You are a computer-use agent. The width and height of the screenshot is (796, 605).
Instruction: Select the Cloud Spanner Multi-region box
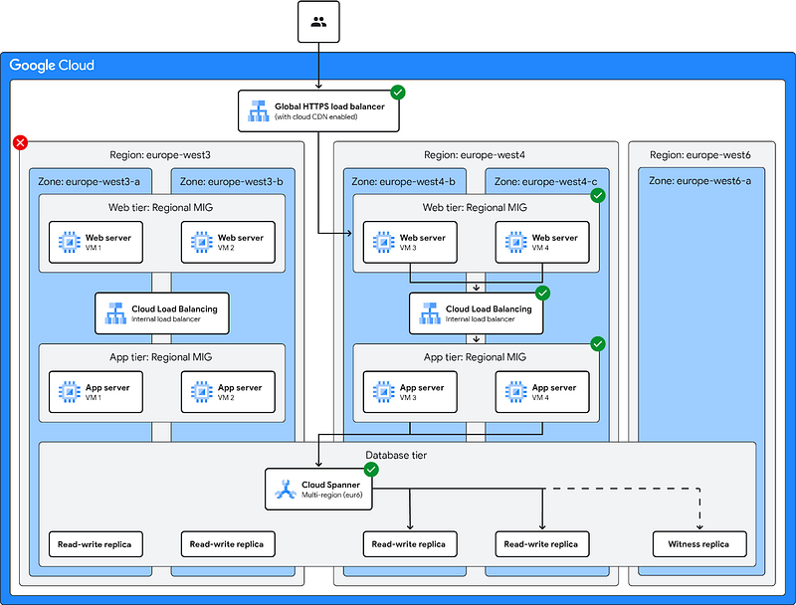coord(318,490)
